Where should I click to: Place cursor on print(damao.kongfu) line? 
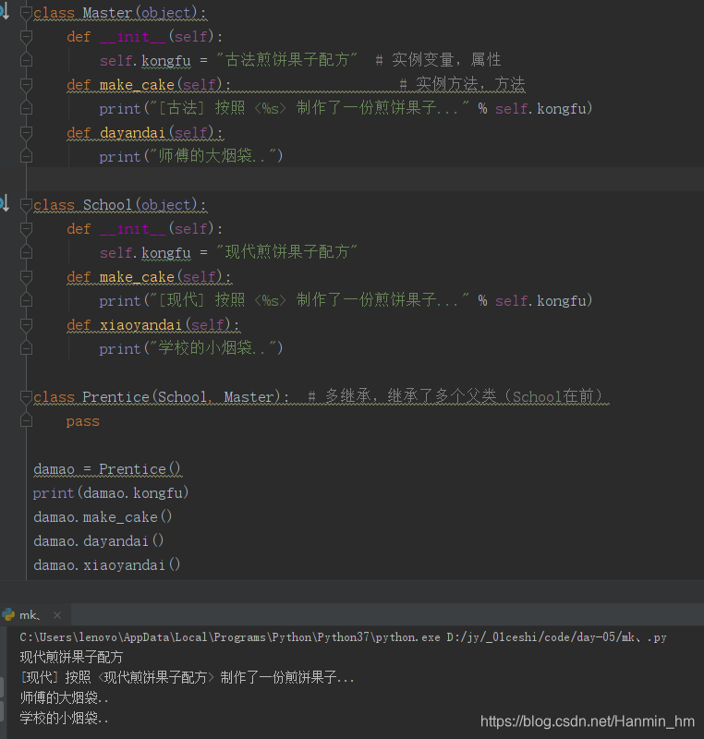tap(111, 492)
